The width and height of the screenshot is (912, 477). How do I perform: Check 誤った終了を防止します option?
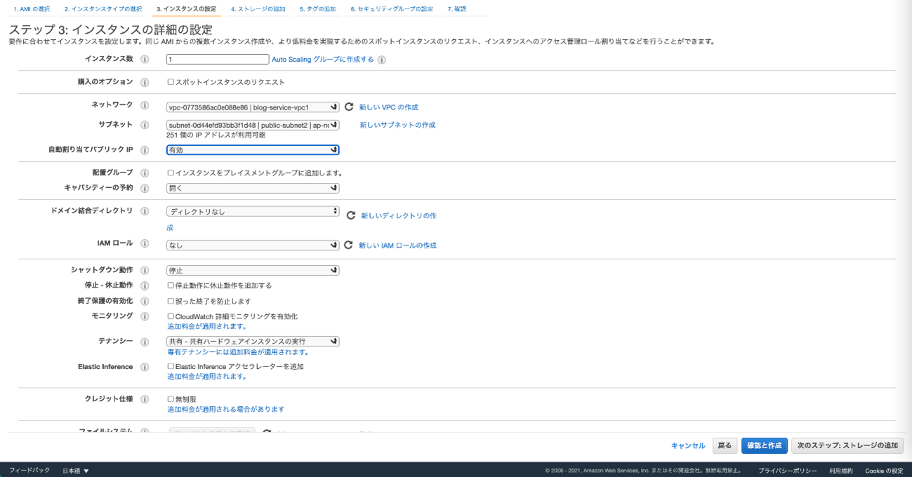[x=171, y=301]
